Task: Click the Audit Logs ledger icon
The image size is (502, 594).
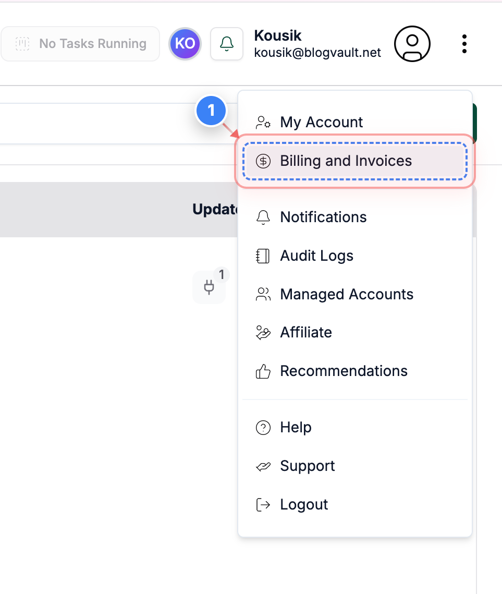Action: tap(263, 256)
